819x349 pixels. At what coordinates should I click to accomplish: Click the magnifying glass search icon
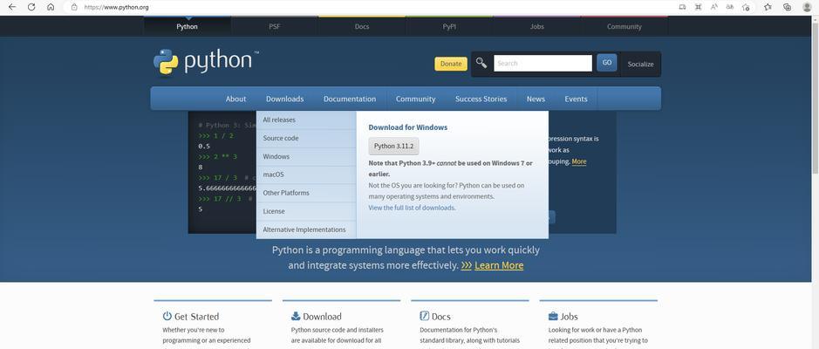tap(481, 63)
